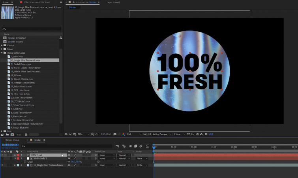Viewport: 298px width, 178px height.
Task: Open Alpha TrkMat dropdown for Magic Blue layer
Action: (x=142, y=165)
